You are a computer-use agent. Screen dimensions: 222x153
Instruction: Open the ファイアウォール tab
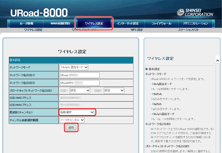(162, 24)
